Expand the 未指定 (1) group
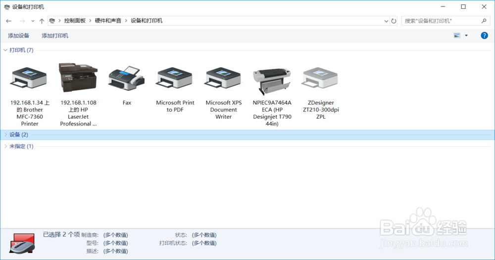Viewport: 495px width, 260px height. coord(5,146)
